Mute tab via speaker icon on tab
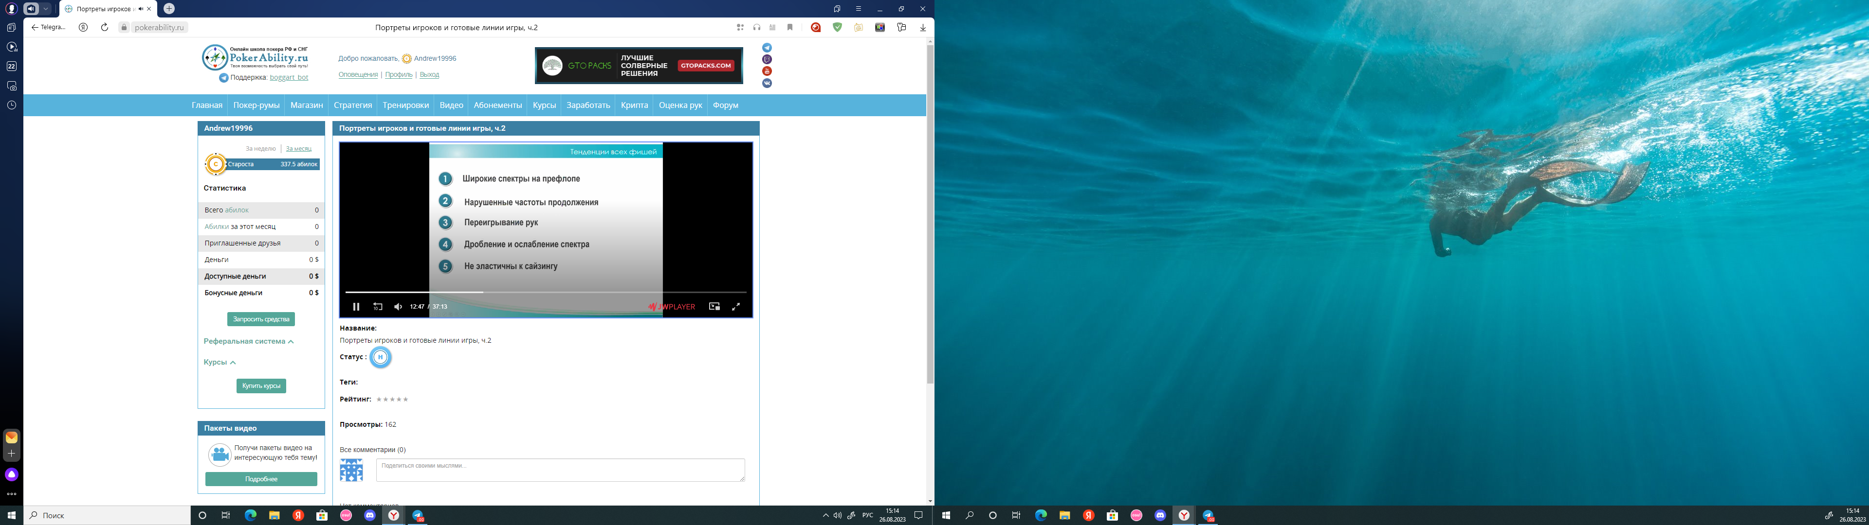Viewport: 1869px width, 525px height. click(141, 9)
